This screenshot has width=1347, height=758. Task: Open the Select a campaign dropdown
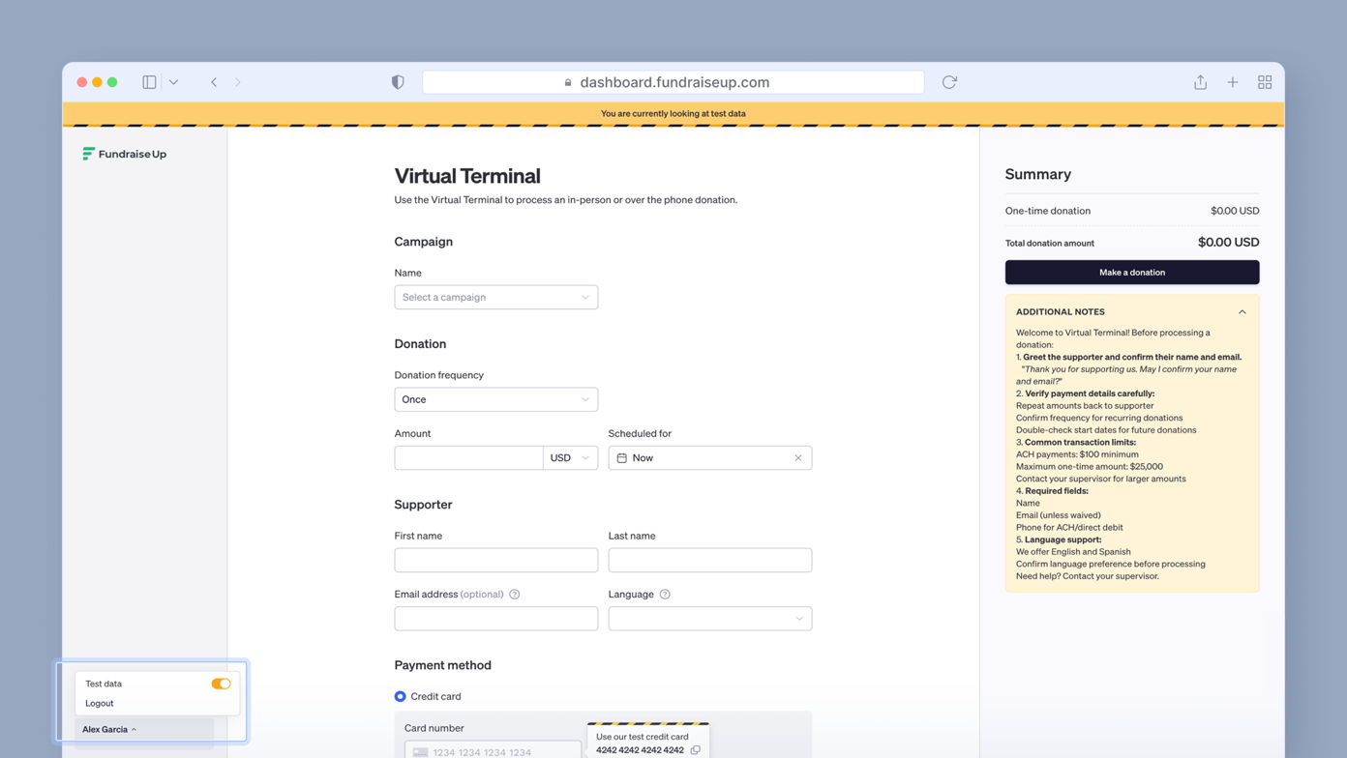(495, 297)
